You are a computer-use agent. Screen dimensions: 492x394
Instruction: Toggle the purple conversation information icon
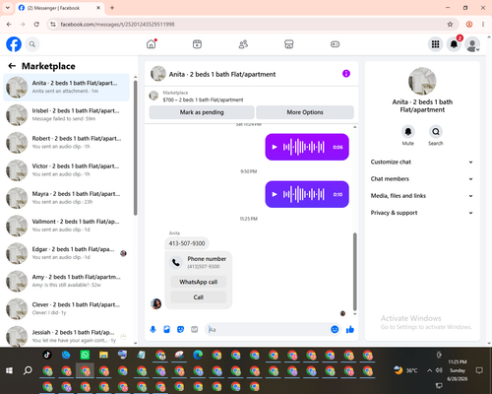click(346, 74)
